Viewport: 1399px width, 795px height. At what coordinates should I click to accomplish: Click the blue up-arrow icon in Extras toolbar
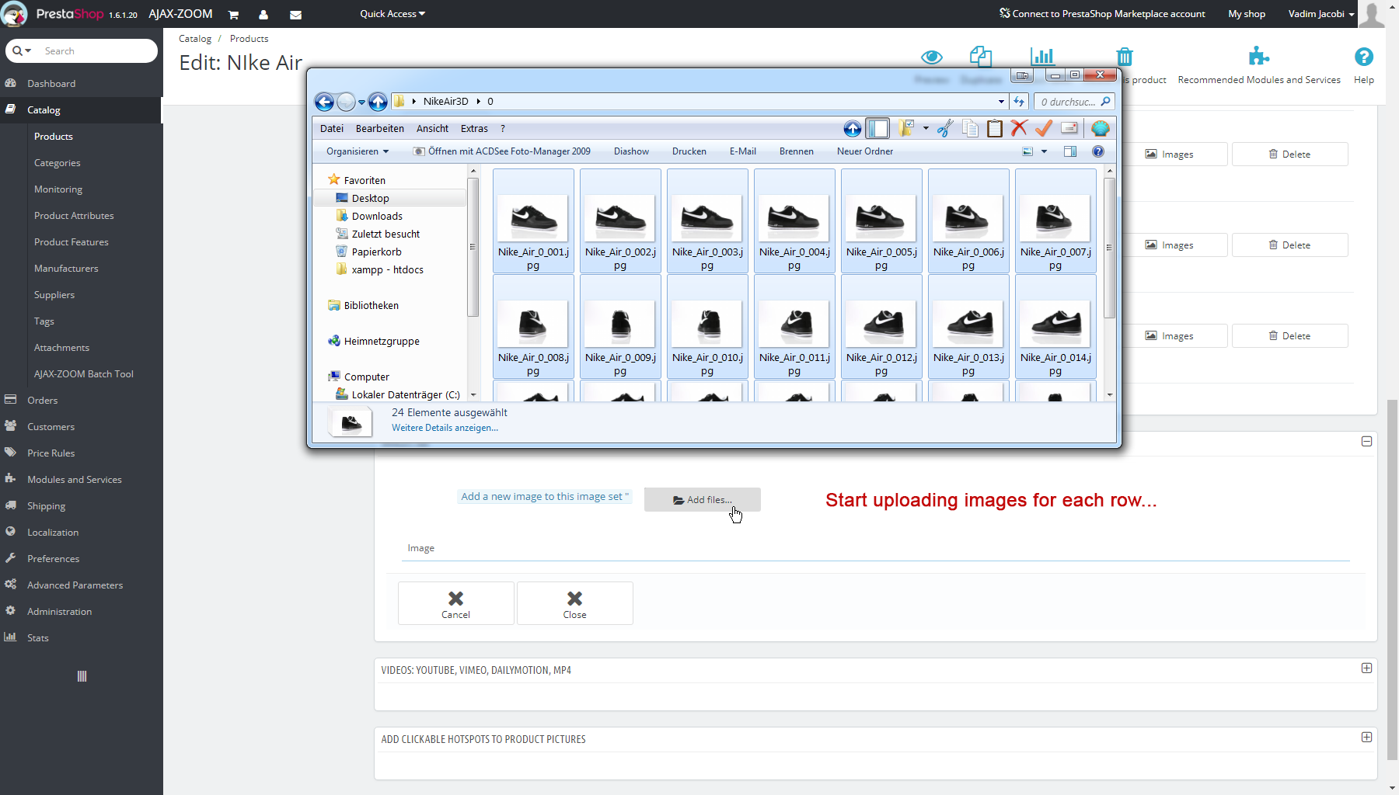point(853,129)
